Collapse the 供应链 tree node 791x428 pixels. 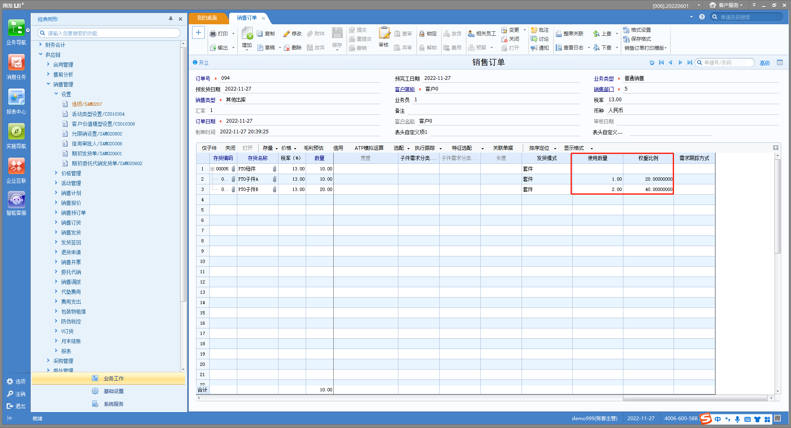point(41,54)
